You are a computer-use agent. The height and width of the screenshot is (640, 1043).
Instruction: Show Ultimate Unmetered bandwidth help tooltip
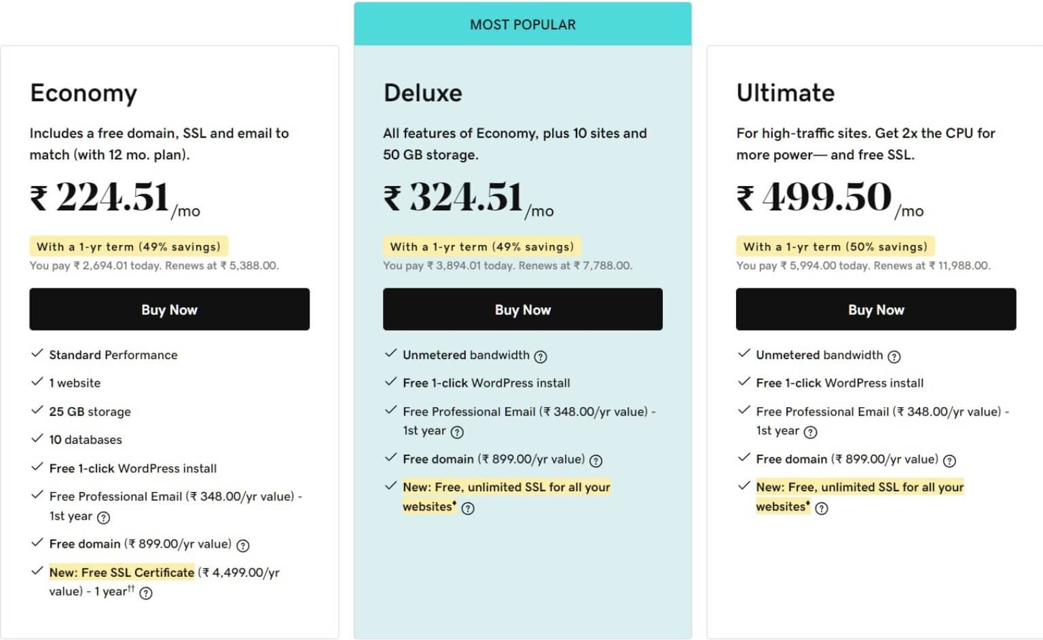(x=894, y=356)
